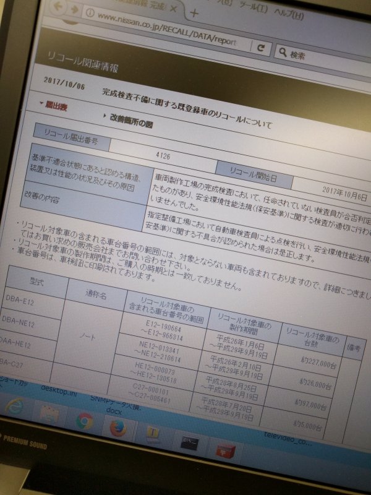371x495 pixels.
Task: Select the desktop.ini desktop file
Action: pyautogui.click(x=59, y=391)
